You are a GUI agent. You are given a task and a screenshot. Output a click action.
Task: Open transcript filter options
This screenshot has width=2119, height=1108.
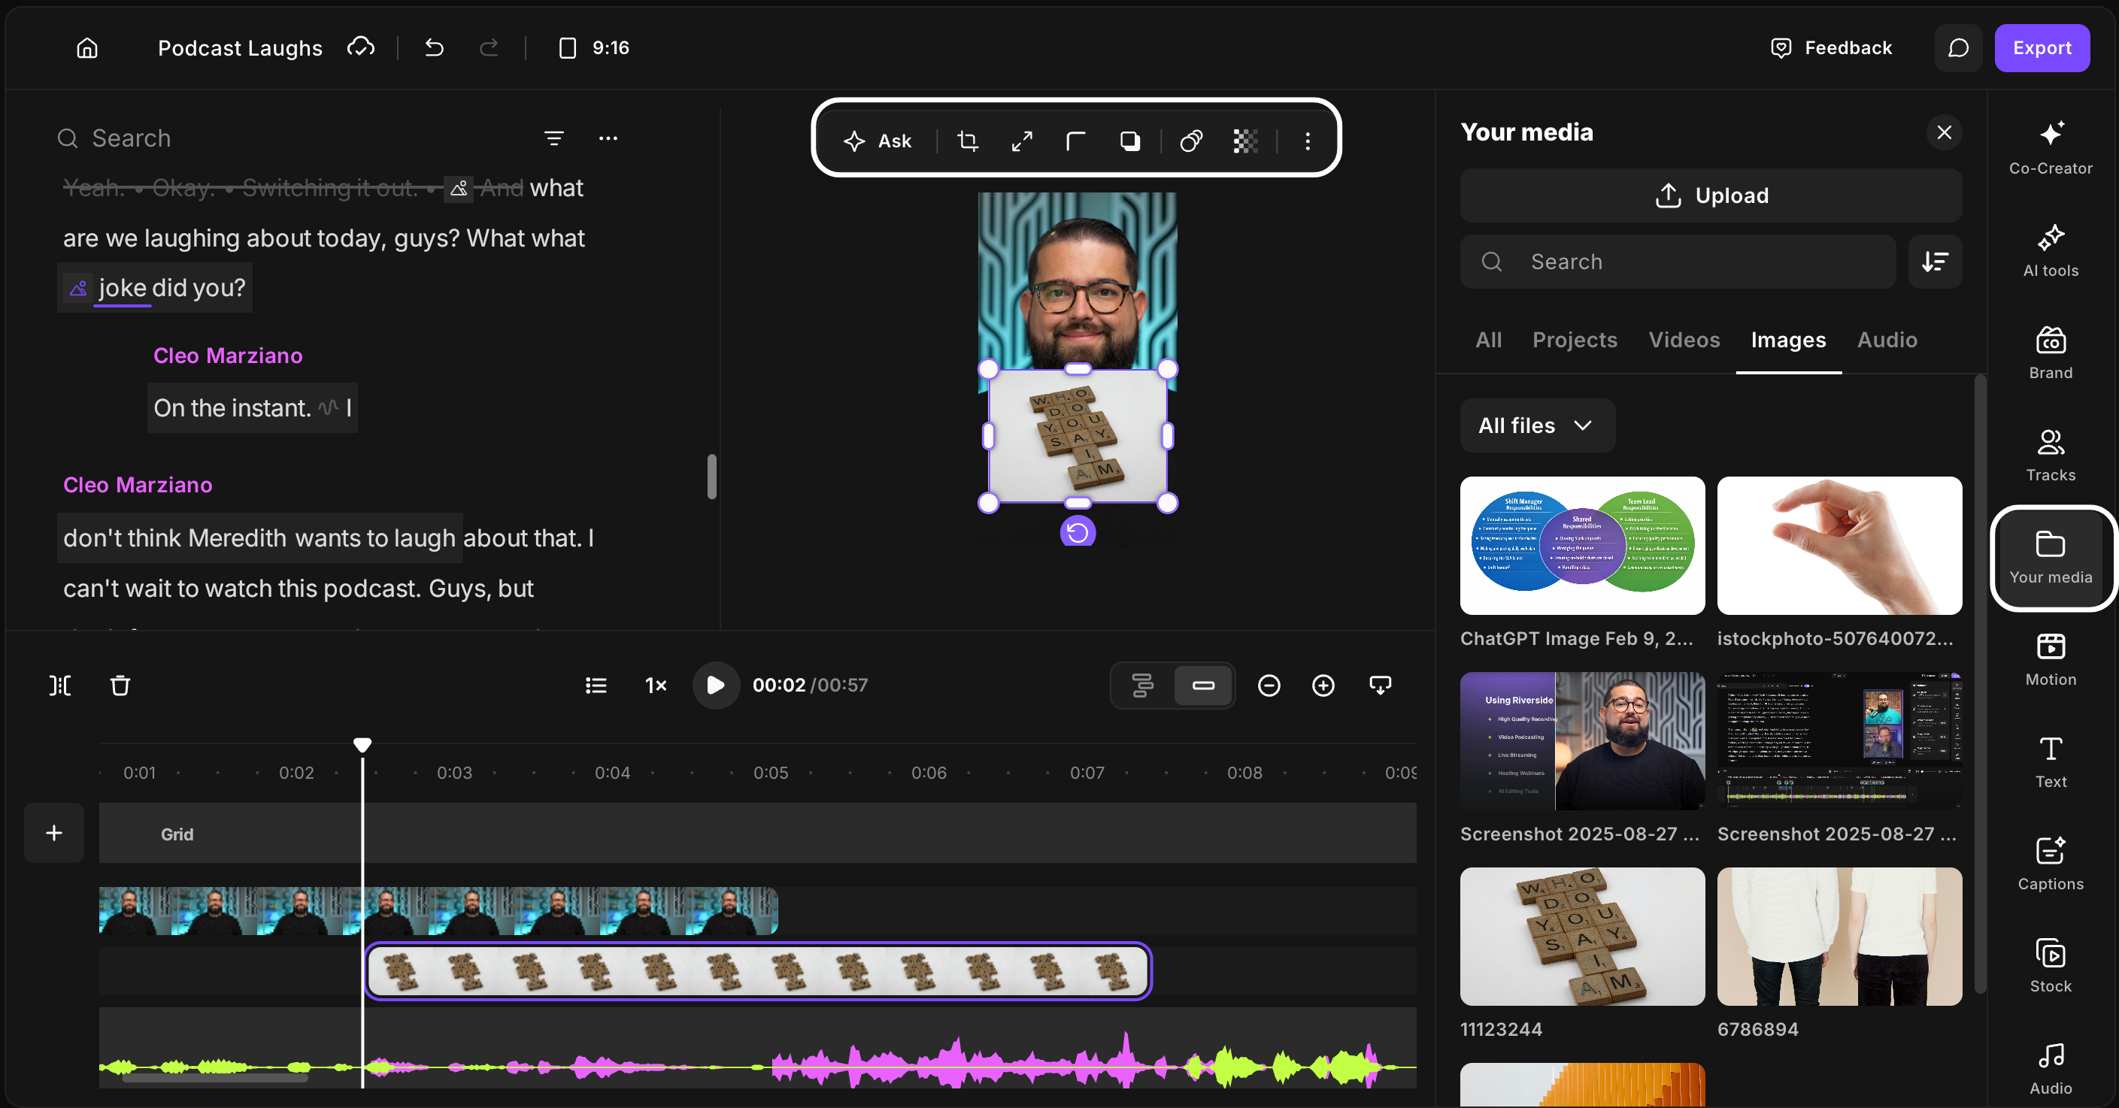(x=554, y=138)
